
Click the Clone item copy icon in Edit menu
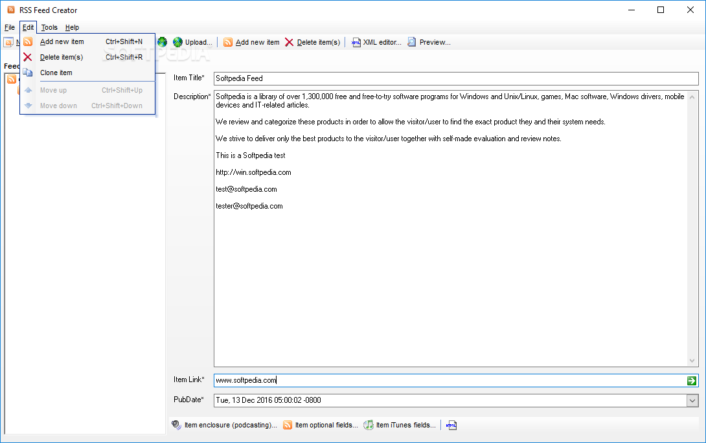click(28, 73)
